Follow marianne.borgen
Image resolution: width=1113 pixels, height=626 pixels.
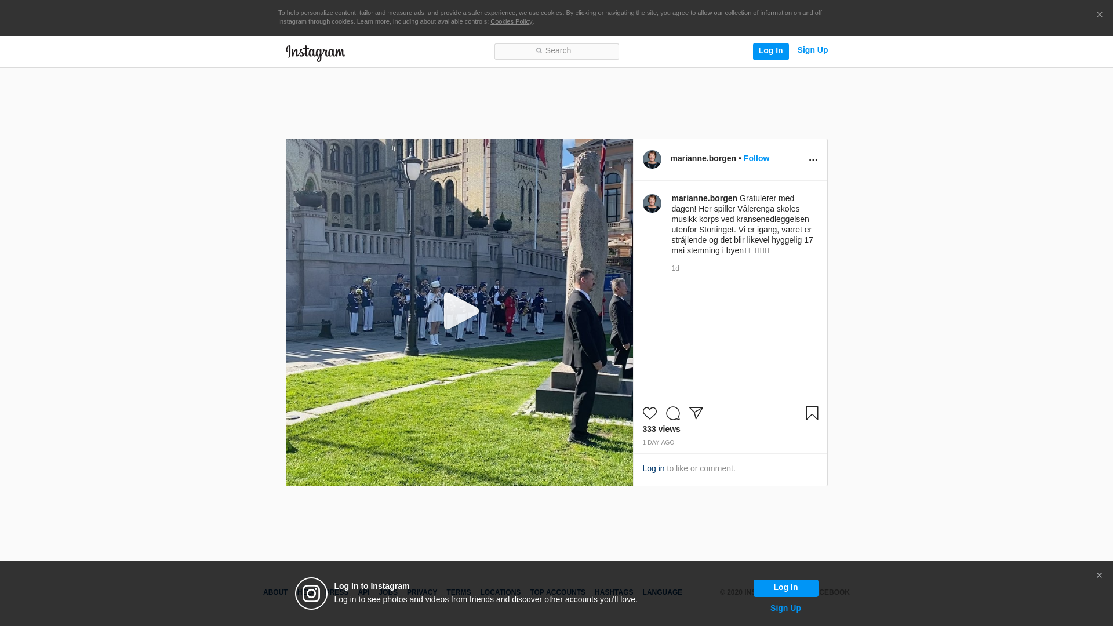[x=756, y=158]
